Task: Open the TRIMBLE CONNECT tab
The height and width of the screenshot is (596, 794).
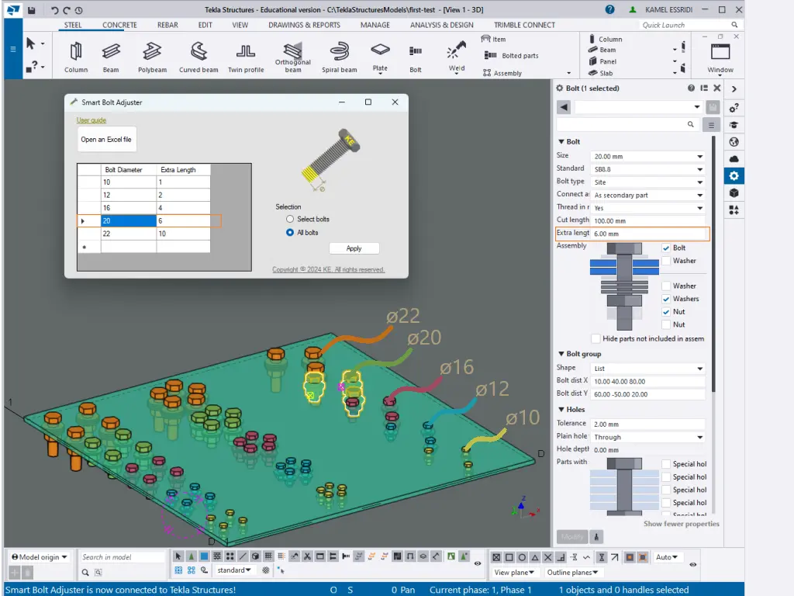Action: click(x=525, y=25)
